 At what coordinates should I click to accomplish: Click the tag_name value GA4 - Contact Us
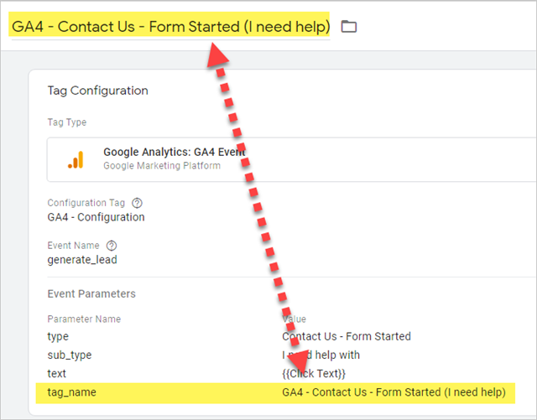(394, 392)
